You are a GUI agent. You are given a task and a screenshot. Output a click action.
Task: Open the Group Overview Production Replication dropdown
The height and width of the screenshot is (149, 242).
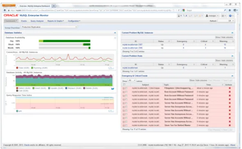point(49,27)
